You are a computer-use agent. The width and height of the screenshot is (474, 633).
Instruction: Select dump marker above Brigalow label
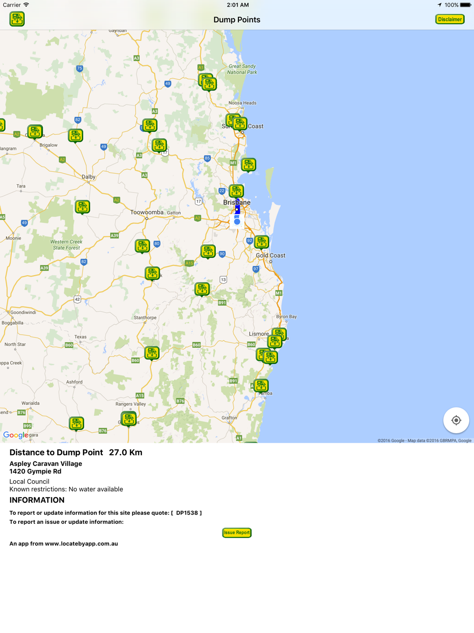pyautogui.click(x=35, y=131)
